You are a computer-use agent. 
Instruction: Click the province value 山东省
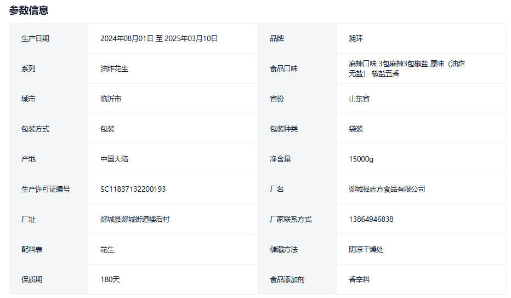click(359, 99)
